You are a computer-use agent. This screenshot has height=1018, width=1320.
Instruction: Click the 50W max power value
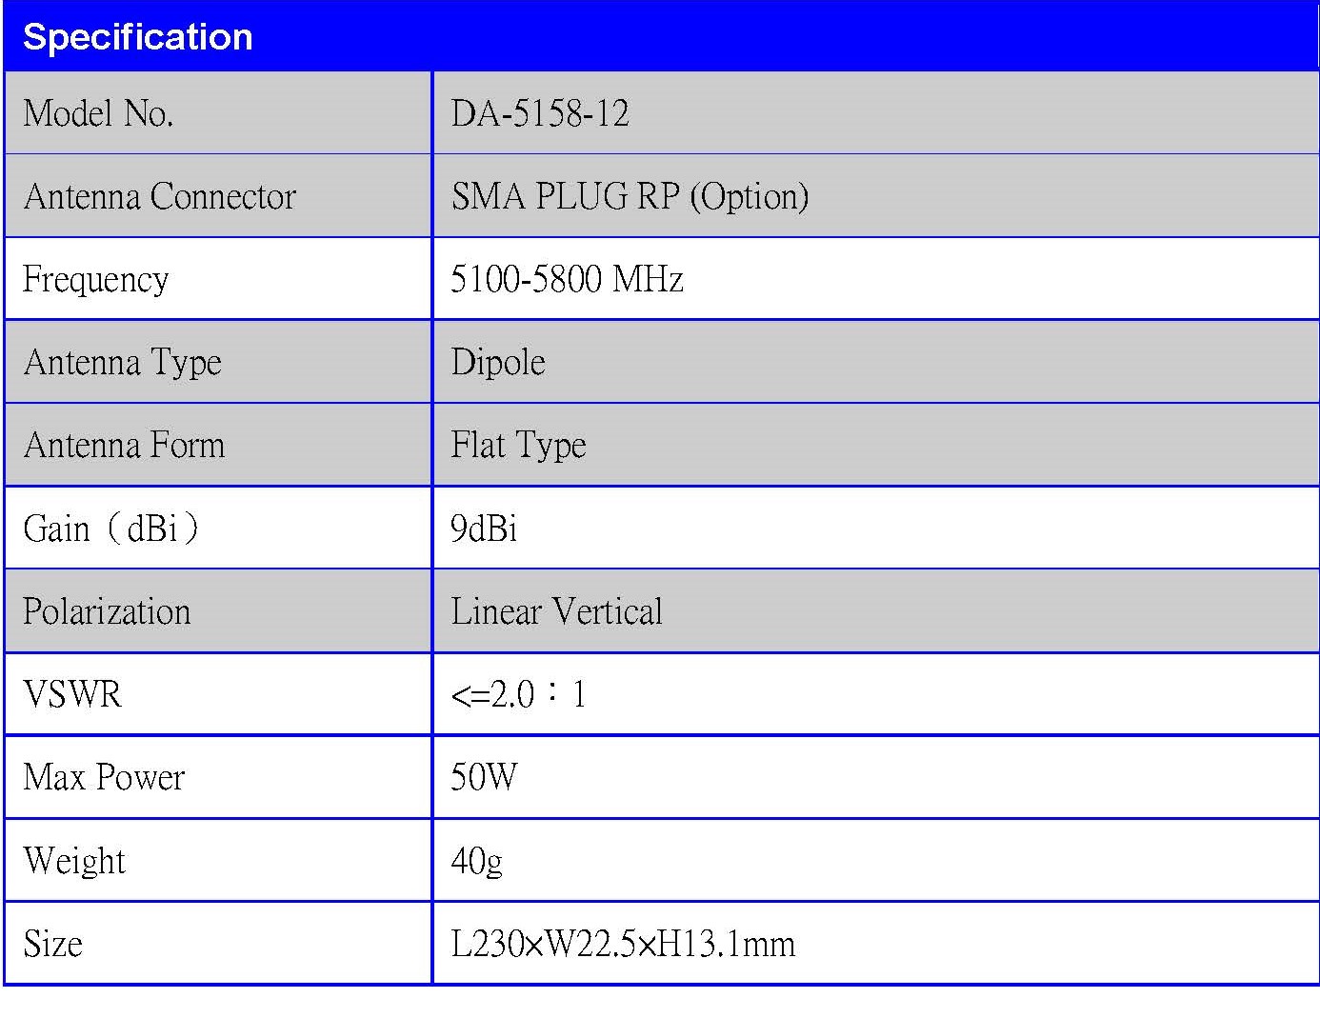[x=484, y=777]
